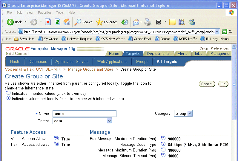This screenshot has height=161, width=238.
Task: Toggle inheritance for FaxIn Access Allowed
Action: [56, 144]
